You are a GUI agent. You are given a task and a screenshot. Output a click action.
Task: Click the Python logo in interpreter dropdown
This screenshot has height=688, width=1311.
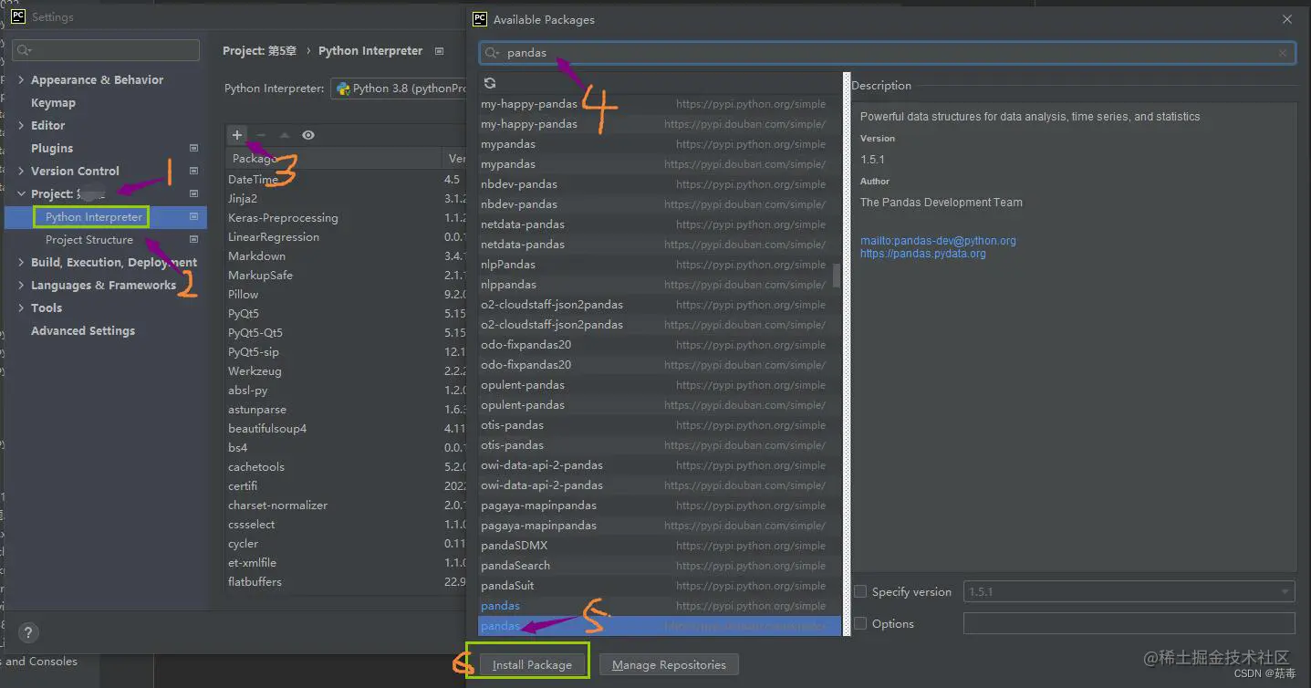(343, 89)
